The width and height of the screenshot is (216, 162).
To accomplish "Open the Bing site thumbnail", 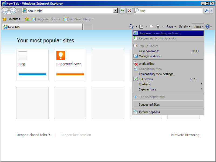I will [x=32, y=65].
